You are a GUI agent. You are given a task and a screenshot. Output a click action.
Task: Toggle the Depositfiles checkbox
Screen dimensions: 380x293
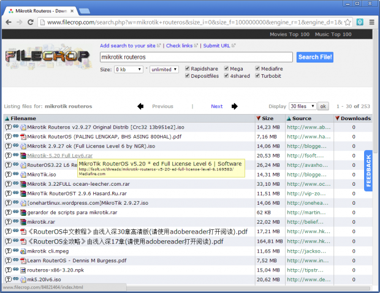188,75
